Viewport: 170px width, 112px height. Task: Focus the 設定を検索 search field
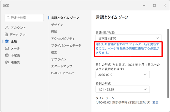[x=24, y=18]
